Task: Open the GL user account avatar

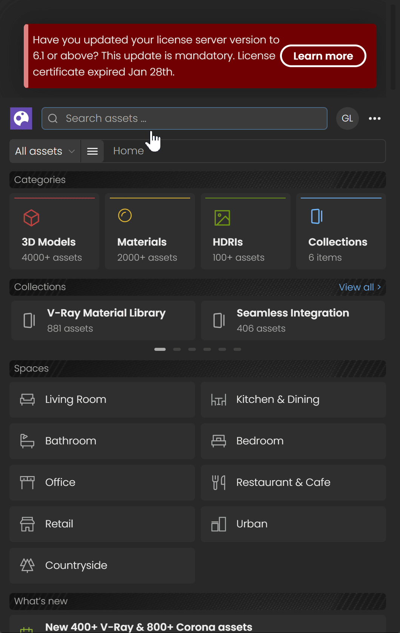Action: 348,118
